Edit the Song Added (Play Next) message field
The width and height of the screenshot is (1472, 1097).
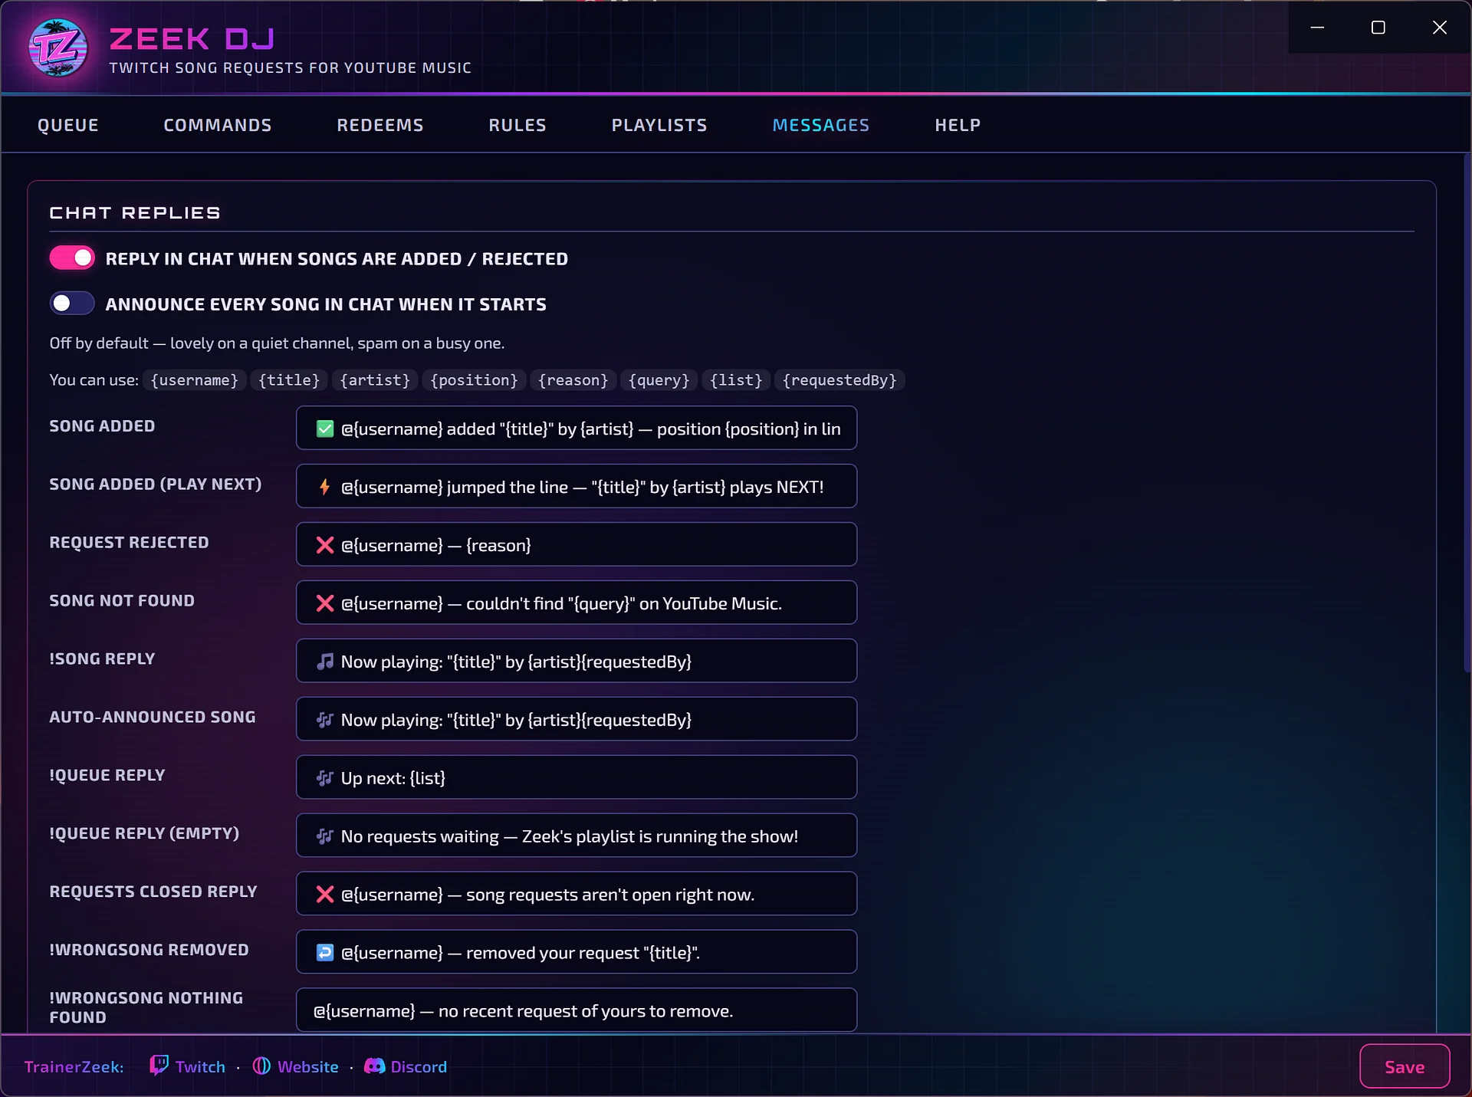click(x=577, y=486)
